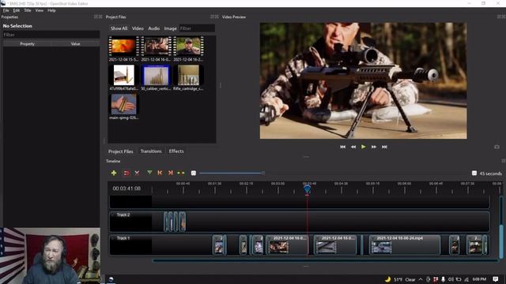Add a marker with the green triangle icon
506x284 pixels.
[x=149, y=173]
